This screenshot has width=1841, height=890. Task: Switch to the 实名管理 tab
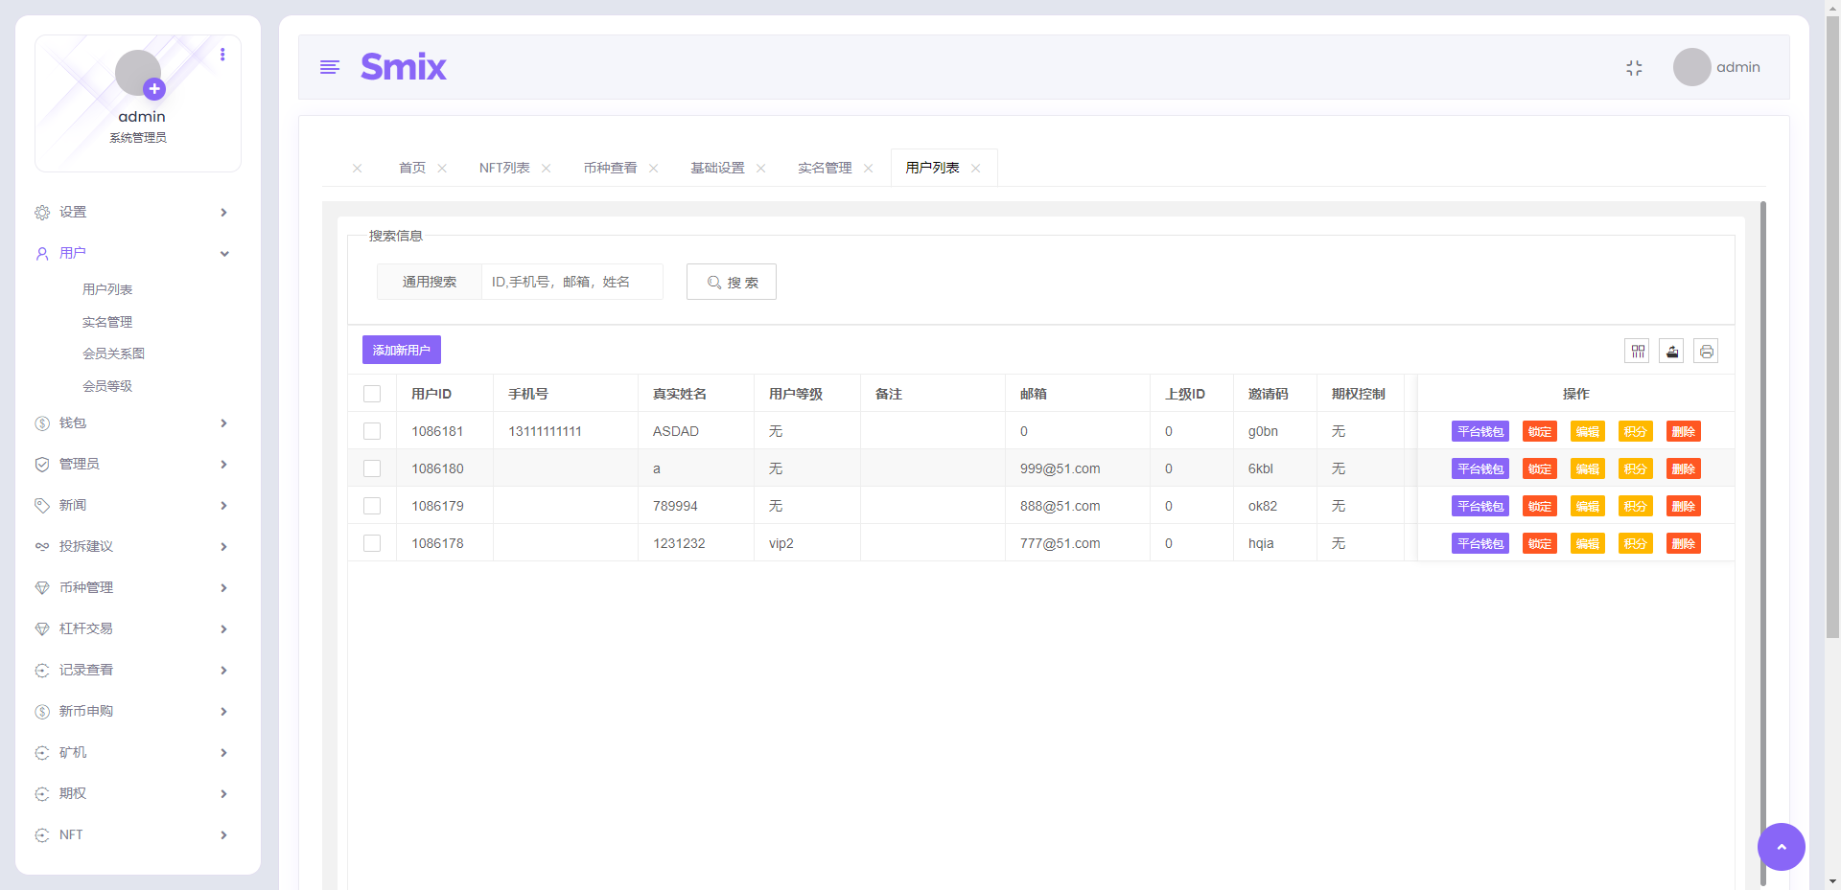(x=825, y=167)
